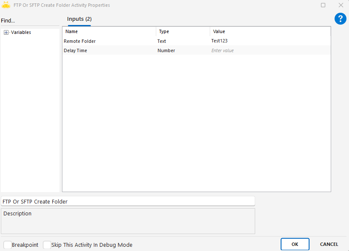Switch to the Inputs (2) tab
The height and width of the screenshot is (251, 349).
click(79, 19)
